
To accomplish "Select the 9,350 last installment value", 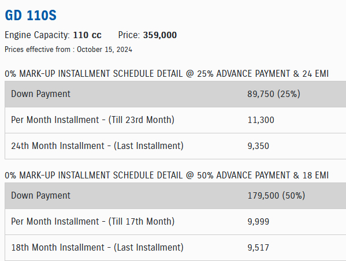I will click(x=258, y=146).
